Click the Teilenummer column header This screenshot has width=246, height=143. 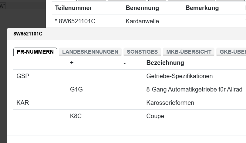73,8
